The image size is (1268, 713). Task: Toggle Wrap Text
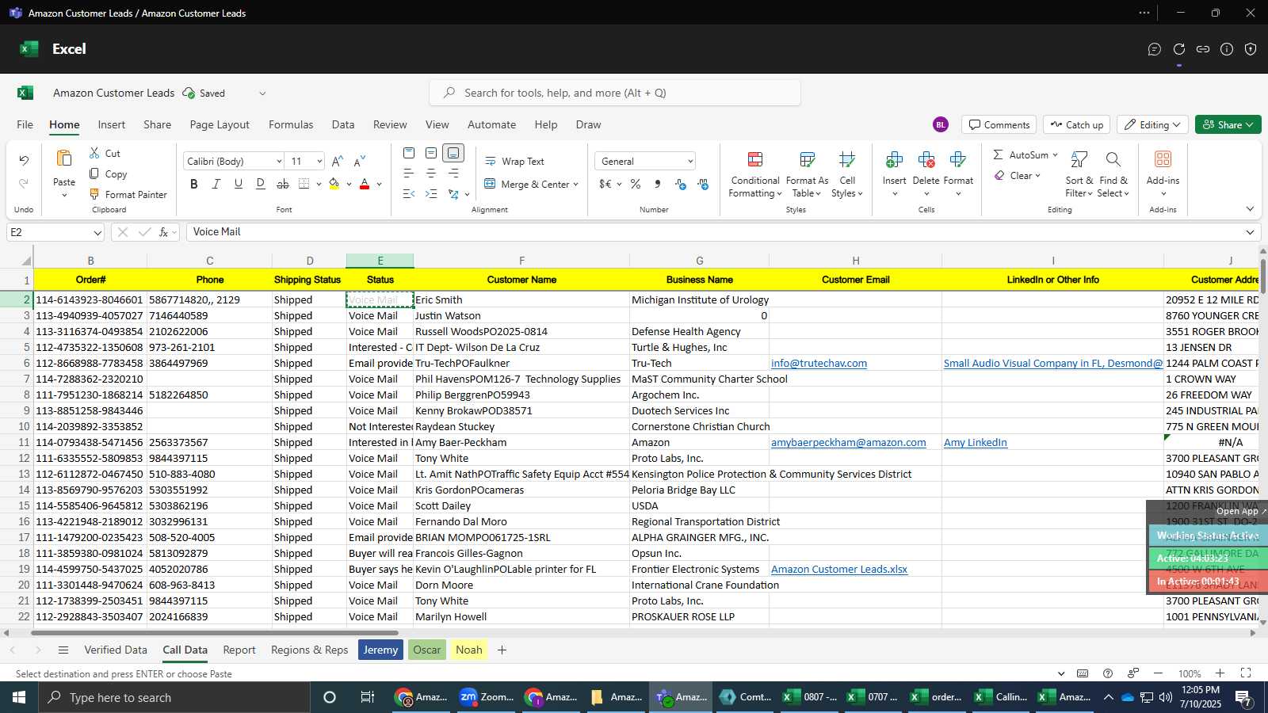(x=514, y=161)
